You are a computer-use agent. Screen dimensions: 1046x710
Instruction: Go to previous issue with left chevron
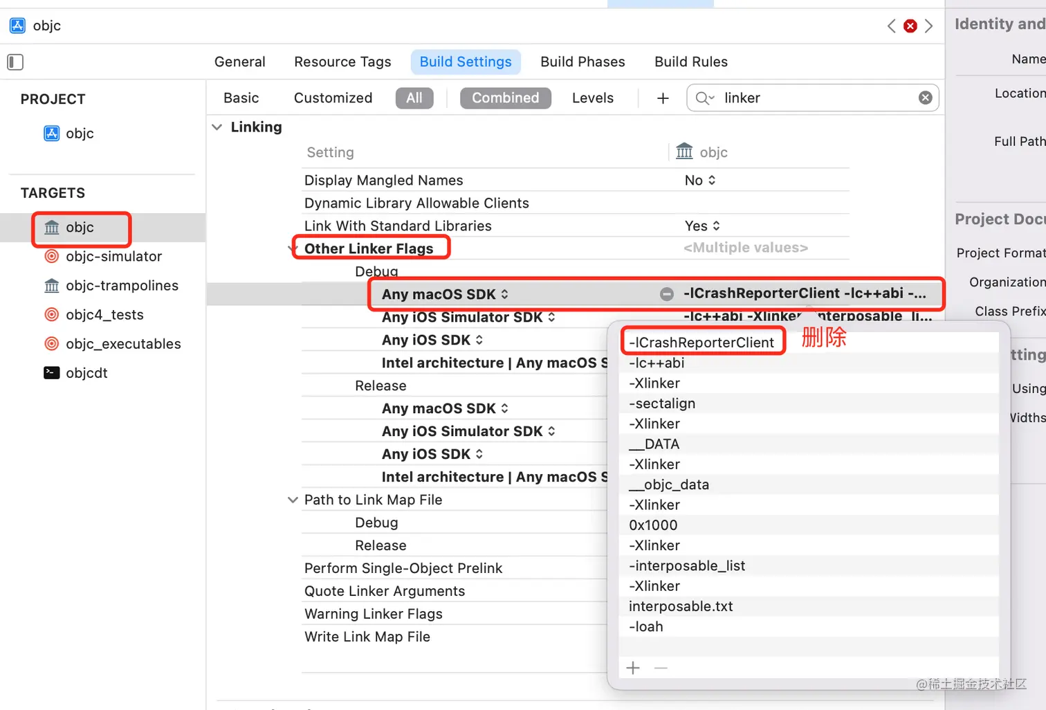892,26
